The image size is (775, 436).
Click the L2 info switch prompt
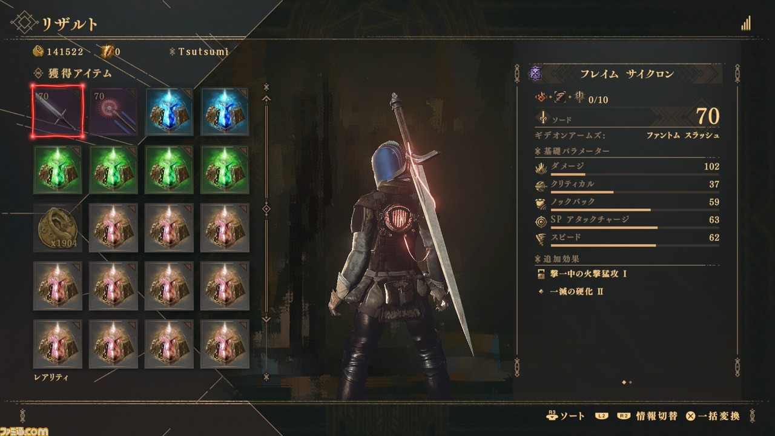[x=602, y=416]
